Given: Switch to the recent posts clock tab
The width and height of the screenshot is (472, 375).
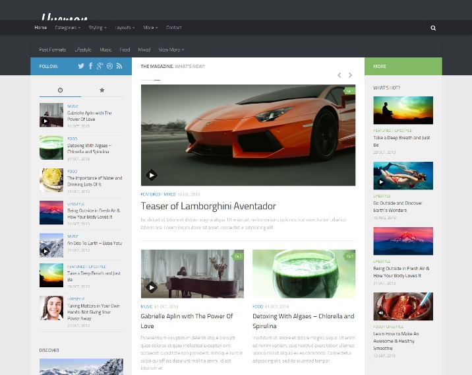Looking at the screenshot, I should (60, 90).
